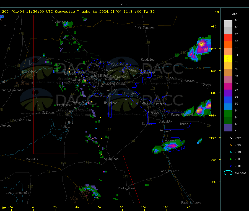Image resolution: width=249 pixels, height=211 pixels.
Task: Click the '-160' km Y-axis tick label
Action: coord(213,115)
